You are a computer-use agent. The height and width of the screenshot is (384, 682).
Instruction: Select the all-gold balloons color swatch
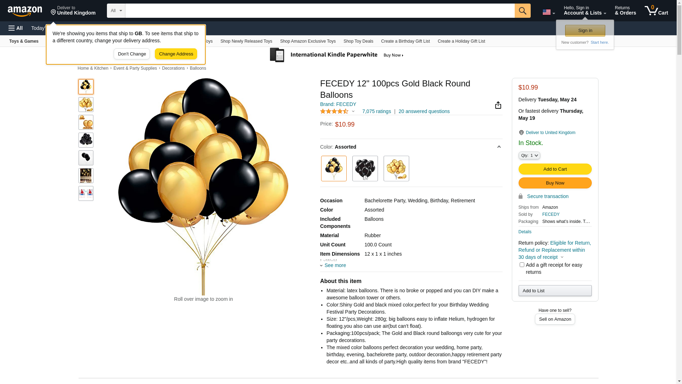396,169
